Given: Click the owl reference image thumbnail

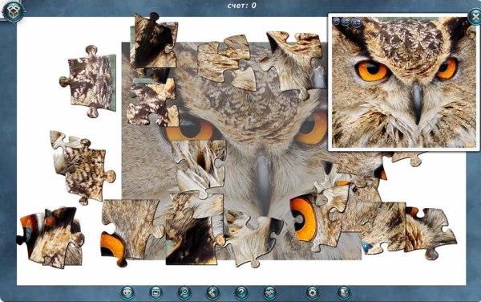Looking at the screenshot, I should [404, 83].
